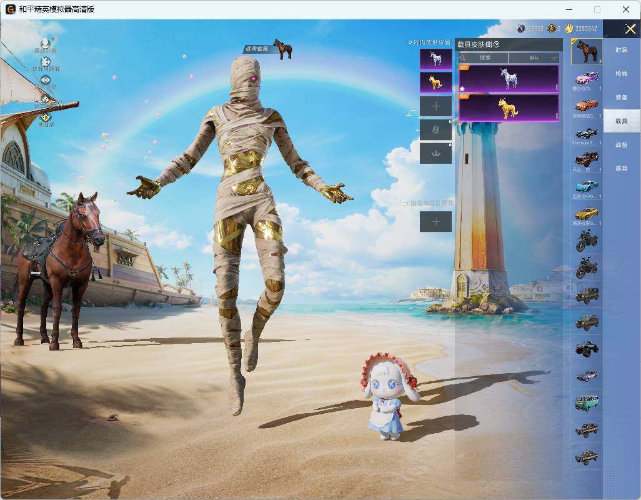Choose the monster truck vehicle
Image resolution: width=641 pixels, height=500 pixels.
(x=587, y=349)
